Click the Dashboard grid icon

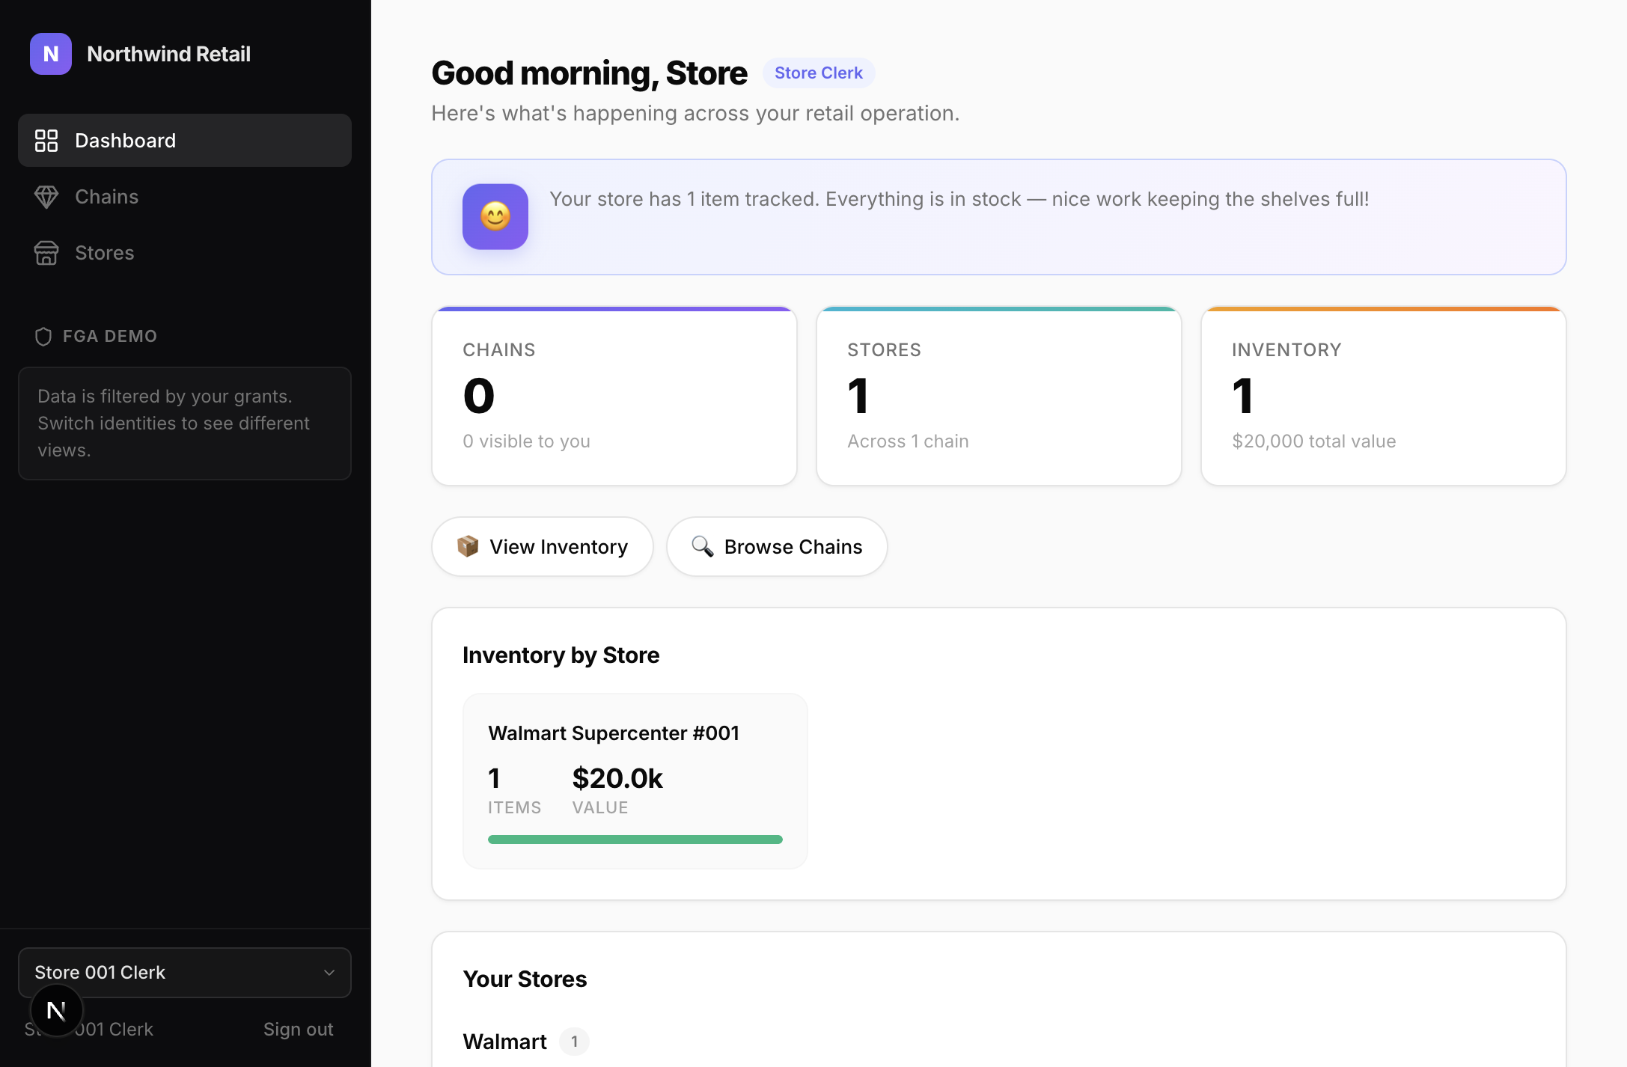pyautogui.click(x=46, y=141)
